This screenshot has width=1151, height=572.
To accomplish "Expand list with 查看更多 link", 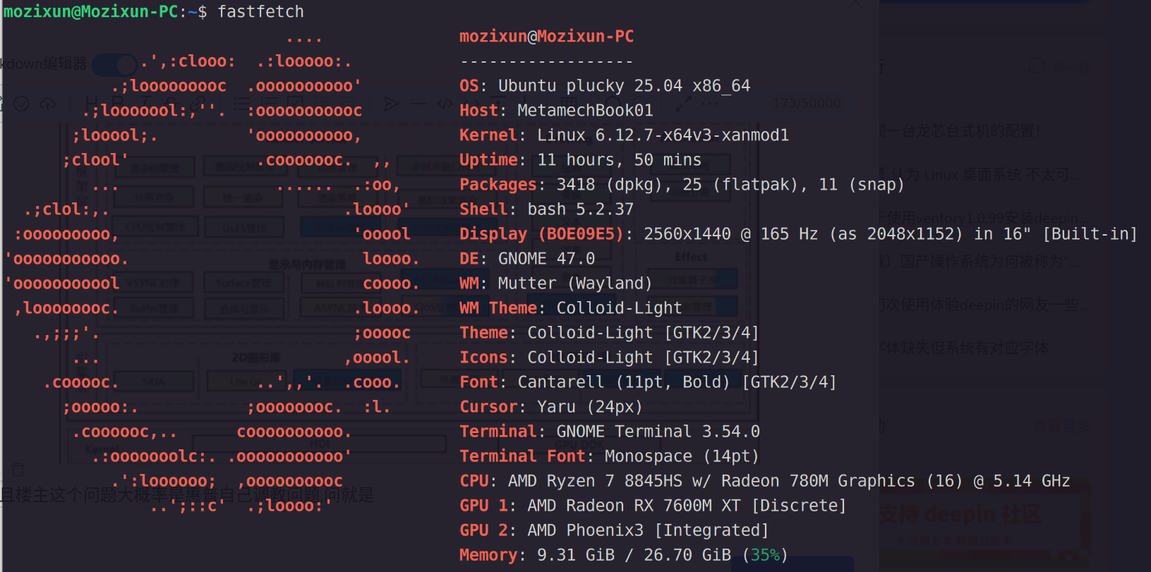I will click(1061, 426).
